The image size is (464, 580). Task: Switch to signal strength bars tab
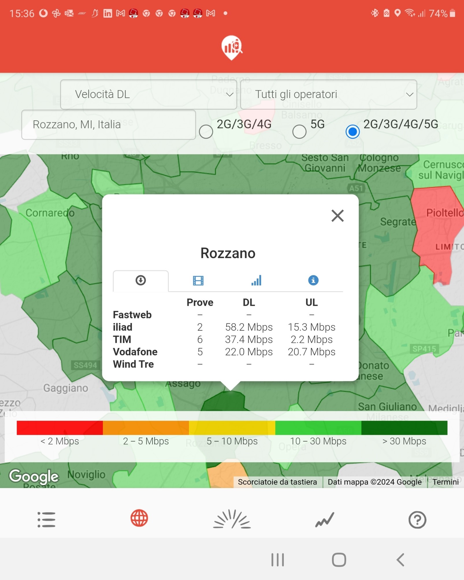tap(256, 280)
